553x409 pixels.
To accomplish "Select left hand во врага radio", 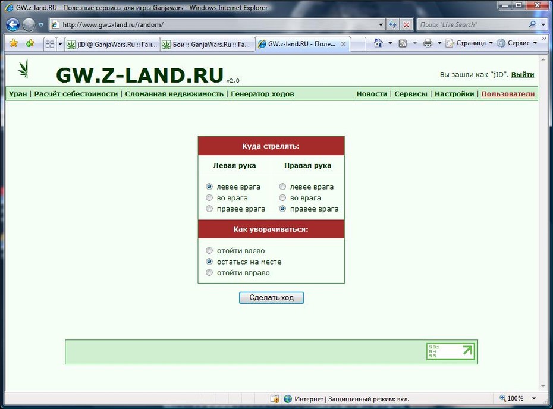I will 209,197.
